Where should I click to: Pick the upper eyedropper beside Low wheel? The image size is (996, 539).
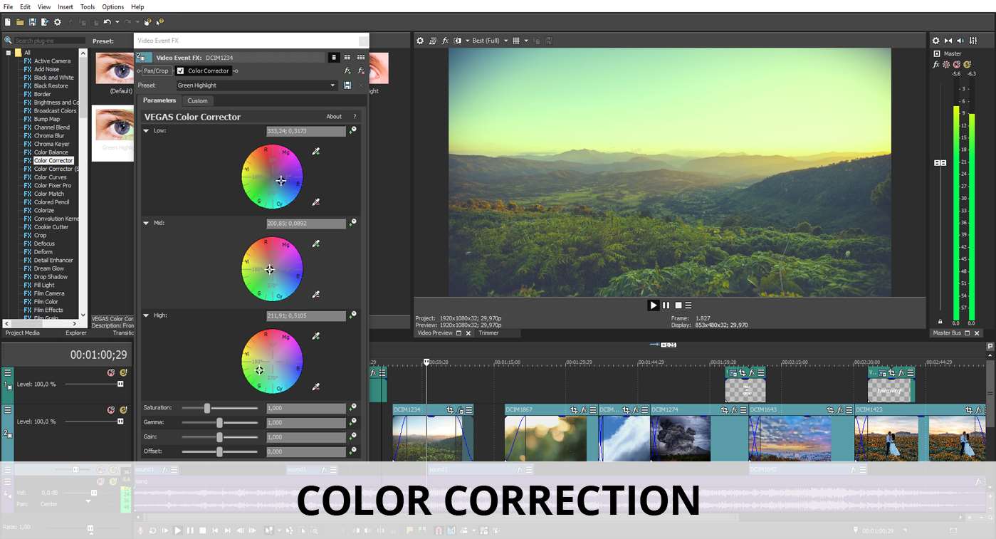(x=316, y=151)
